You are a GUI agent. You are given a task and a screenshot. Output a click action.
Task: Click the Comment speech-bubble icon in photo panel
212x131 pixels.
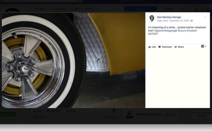tap(160, 47)
